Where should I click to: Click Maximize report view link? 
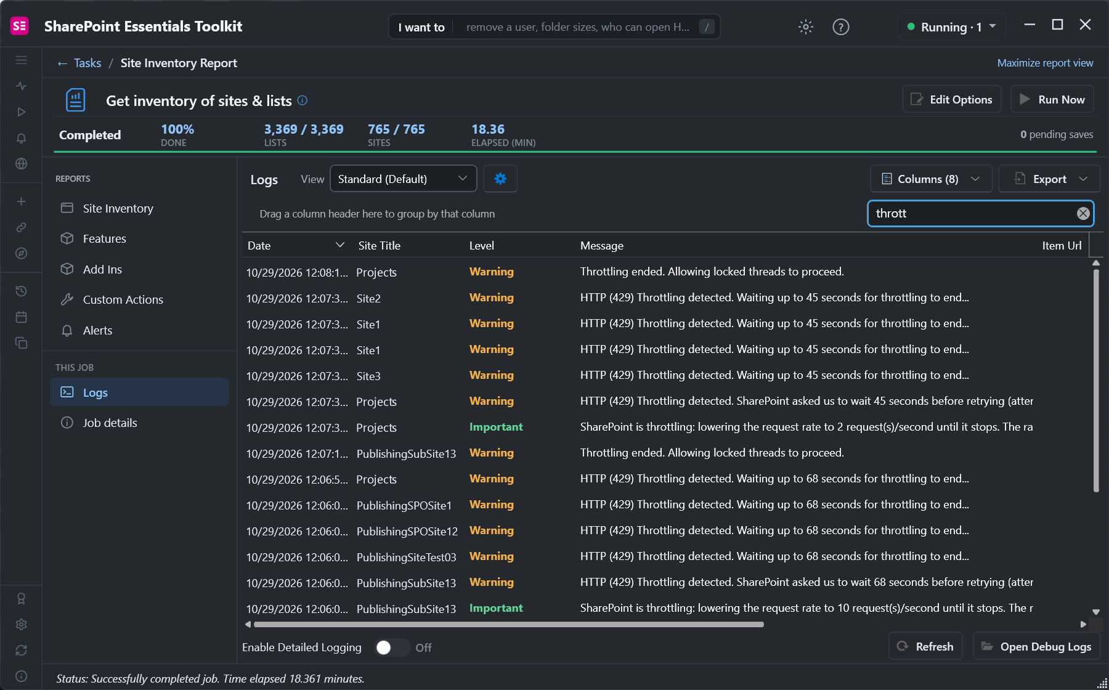(1045, 63)
